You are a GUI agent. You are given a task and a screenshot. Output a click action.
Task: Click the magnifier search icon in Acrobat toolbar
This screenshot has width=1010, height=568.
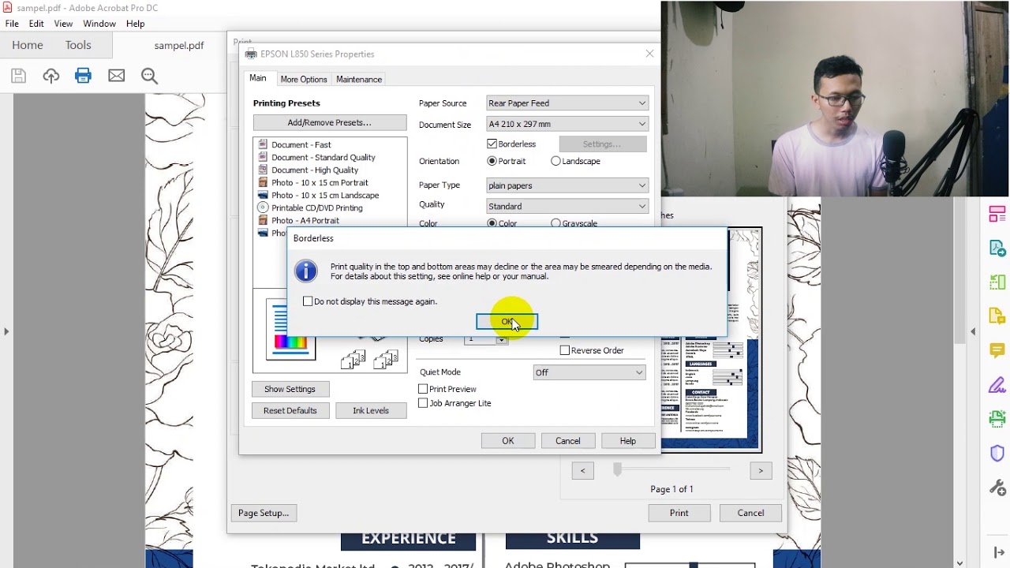tap(149, 76)
